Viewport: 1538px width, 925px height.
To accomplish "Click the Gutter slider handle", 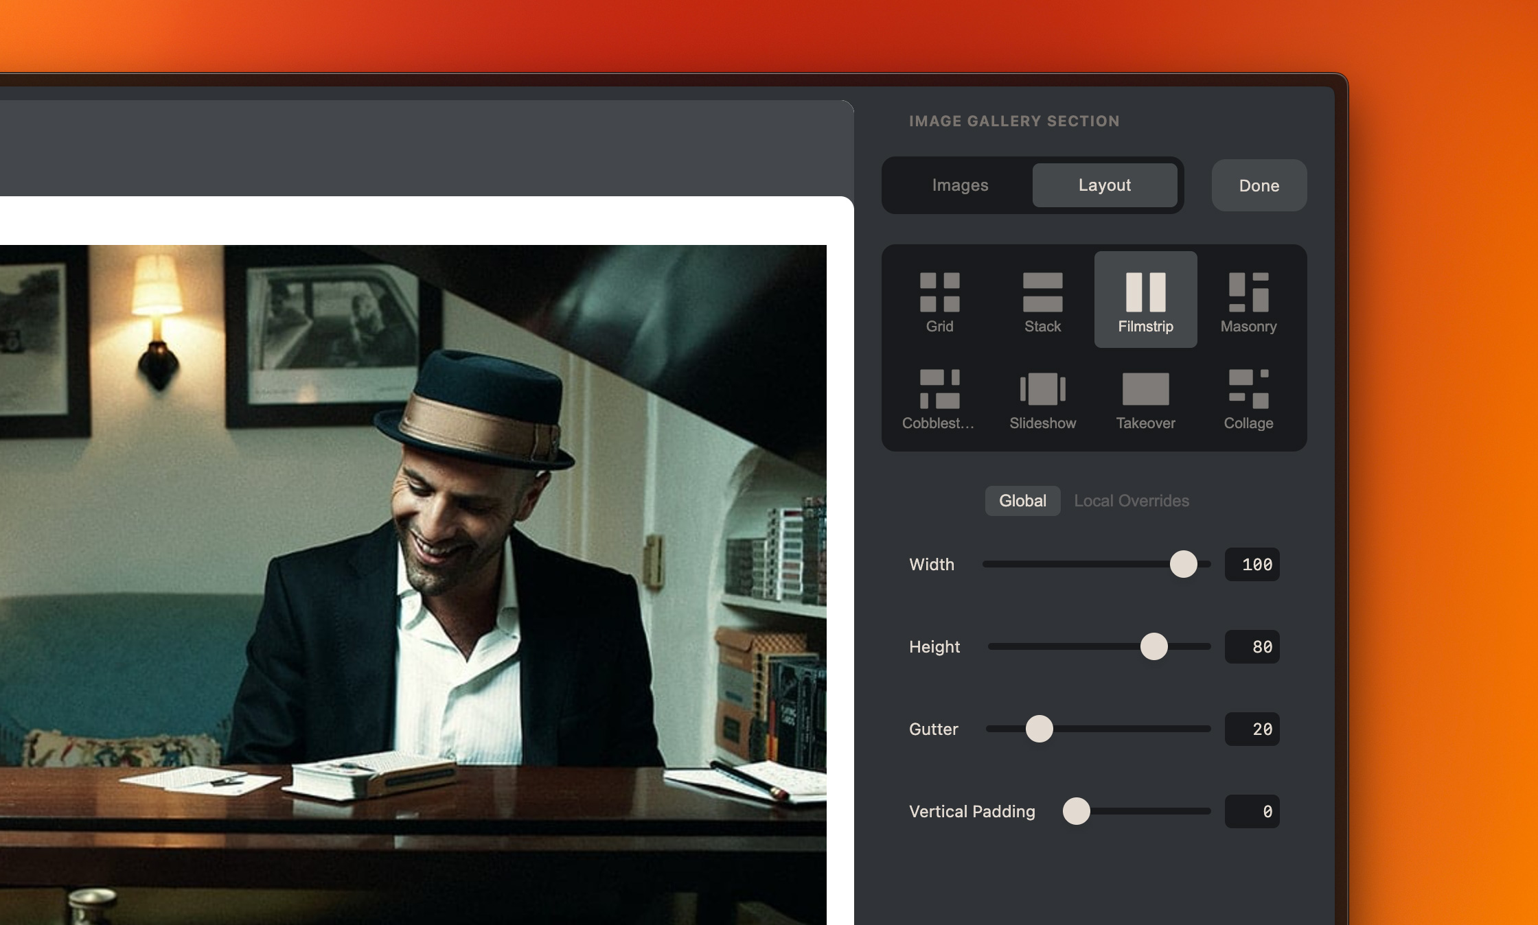I will 1039,729.
